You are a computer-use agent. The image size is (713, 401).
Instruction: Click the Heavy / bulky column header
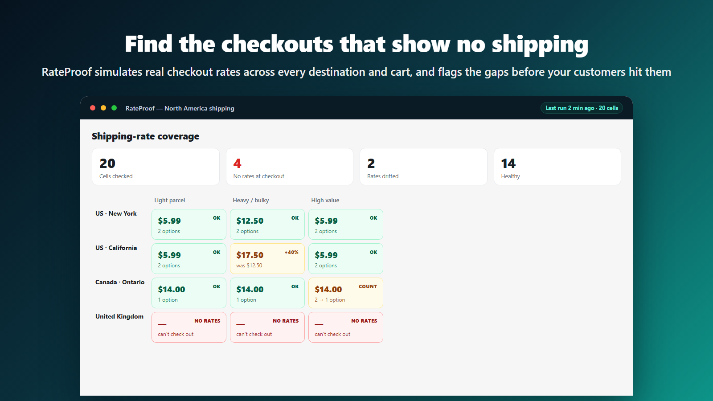click(x=251, y=200)
